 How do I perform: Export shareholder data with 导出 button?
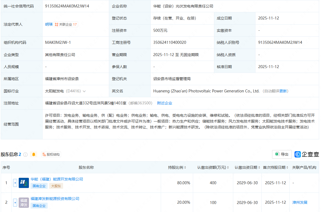pyautogui.click(x=282, y=154)
